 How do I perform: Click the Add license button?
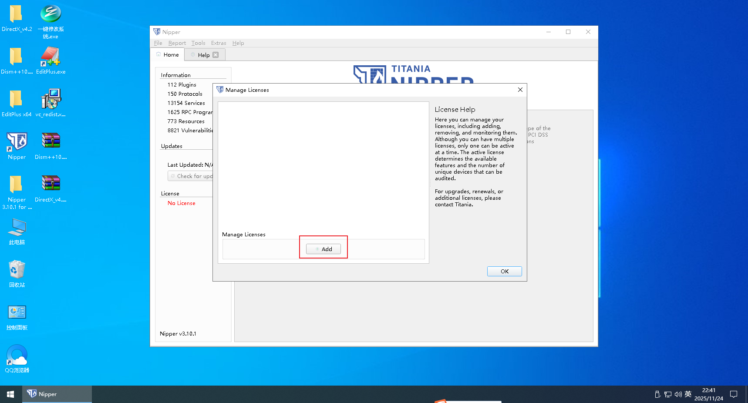(x=323, y=249)
